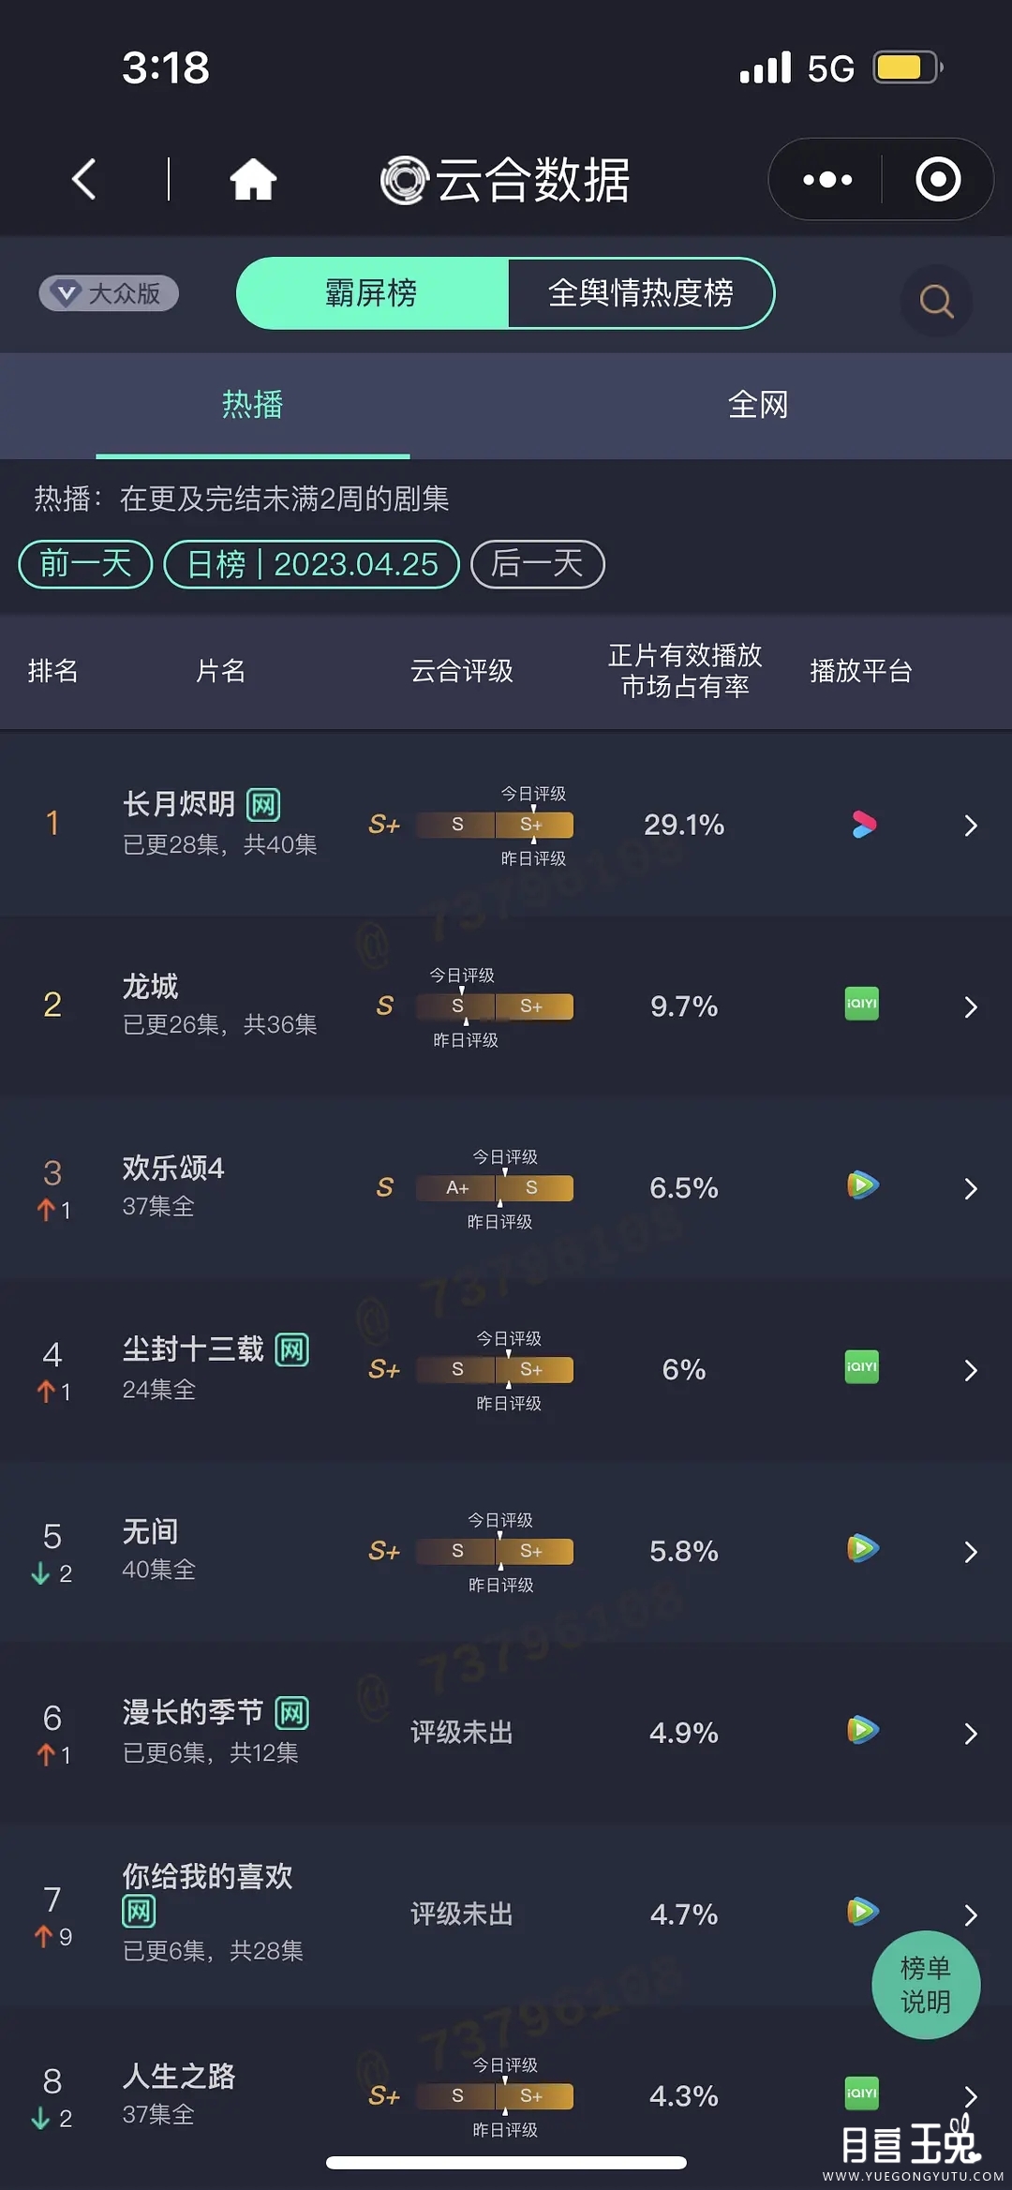Screen dimensions: 1012x2190
Task: Switch to 全舆情热度榜 ranking toggle
Action: click(x=641, y=293)
